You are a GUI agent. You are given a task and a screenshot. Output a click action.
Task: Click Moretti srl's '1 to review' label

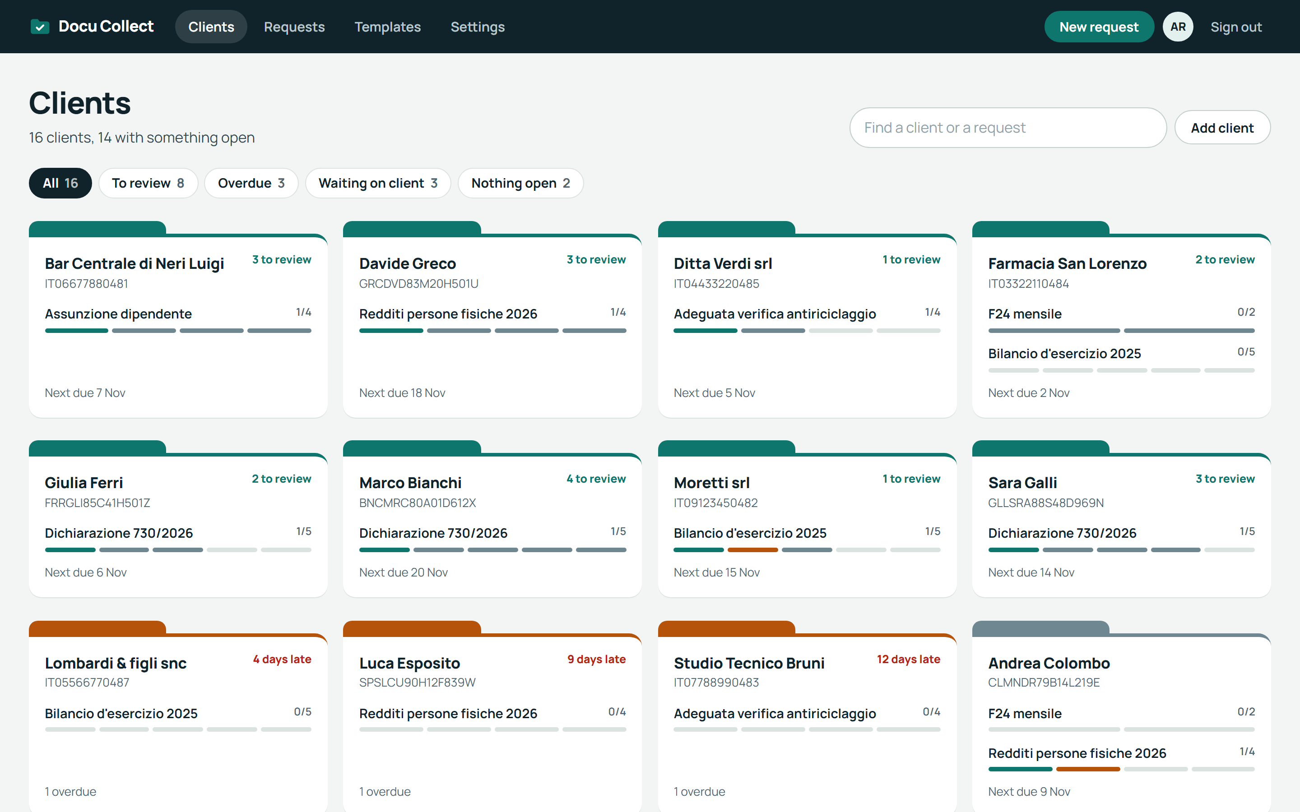pos(911,479)
